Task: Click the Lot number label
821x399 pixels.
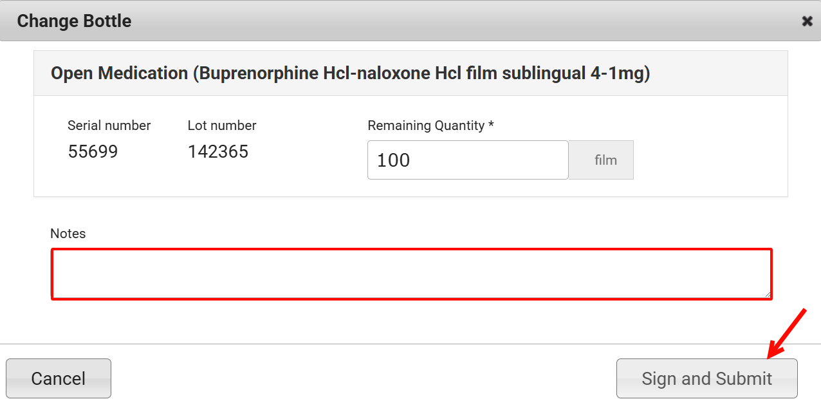Action: (x=222, y=125)
